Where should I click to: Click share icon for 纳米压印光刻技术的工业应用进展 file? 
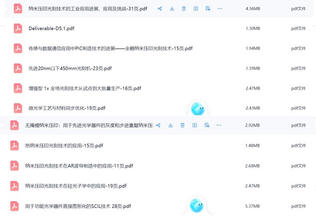tap(160, 8)
